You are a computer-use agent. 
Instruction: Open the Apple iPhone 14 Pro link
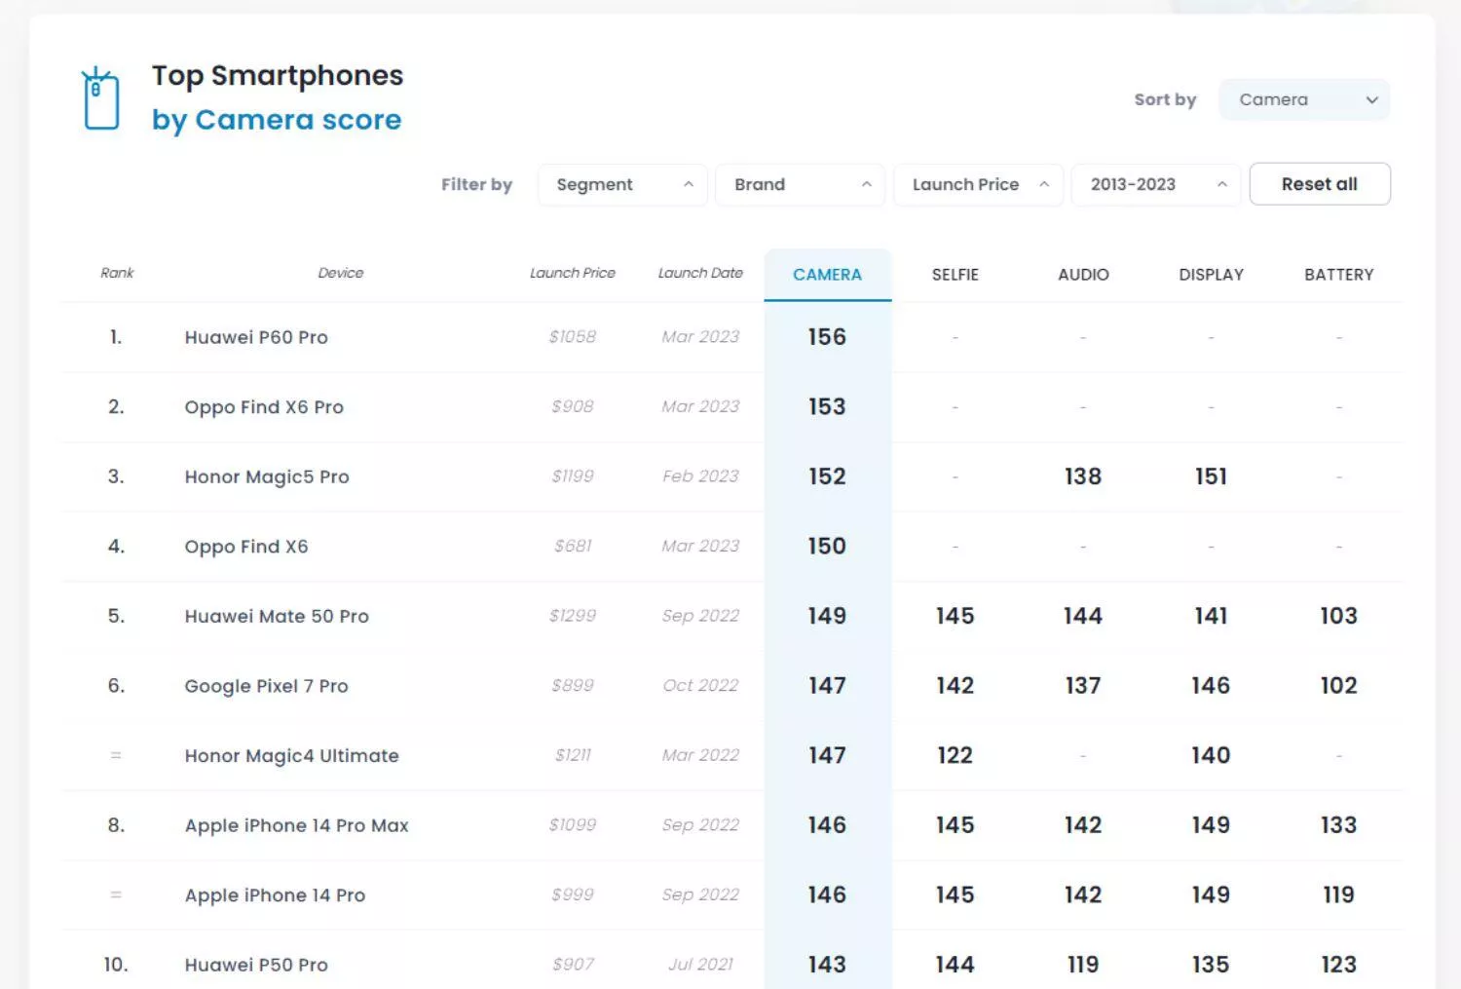pyautogui.click(x=275, y=895)
